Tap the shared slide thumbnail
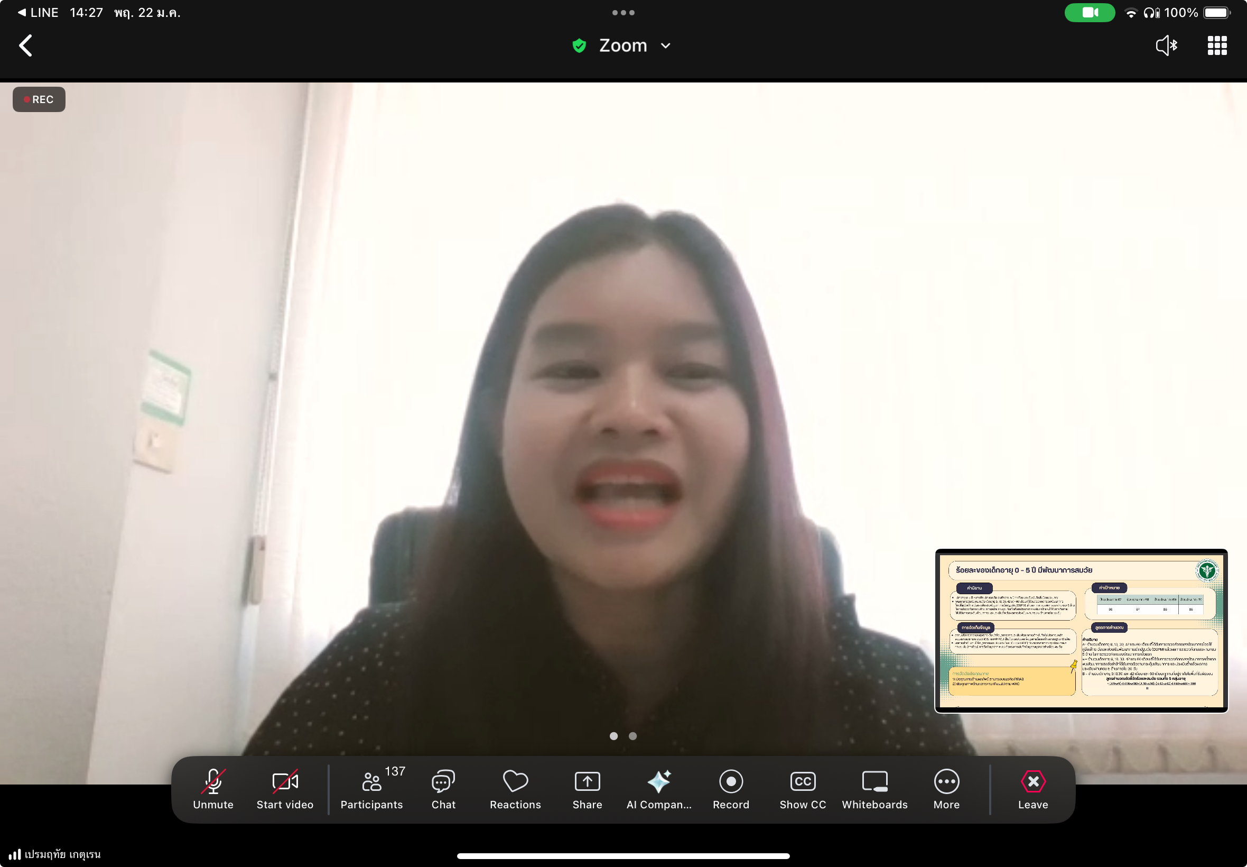Image resolution: width=1247 pixels, height=867 pixels. 1081,630
